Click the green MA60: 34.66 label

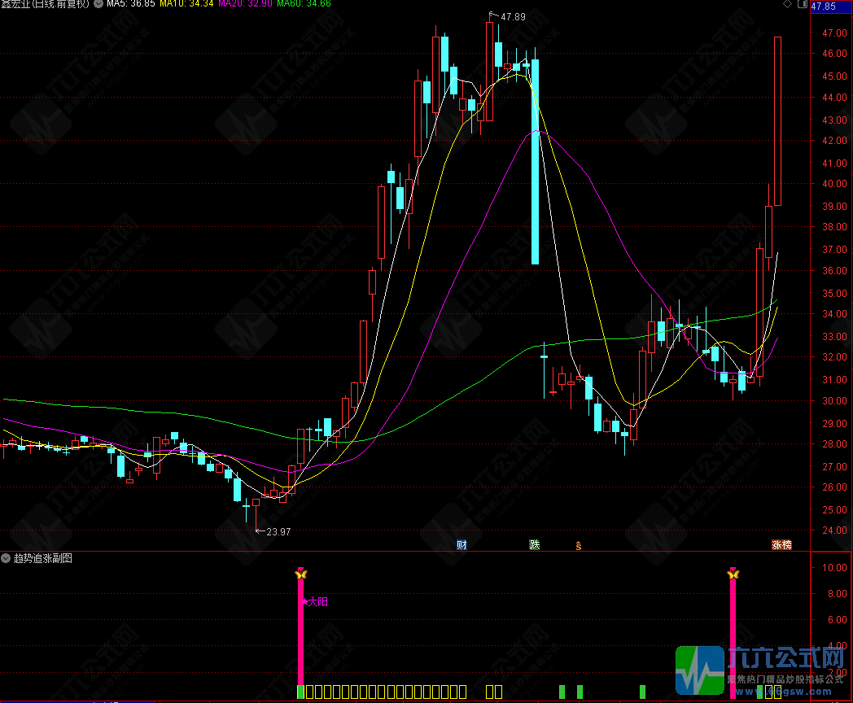pyautogui.click(x=304, y=4)
